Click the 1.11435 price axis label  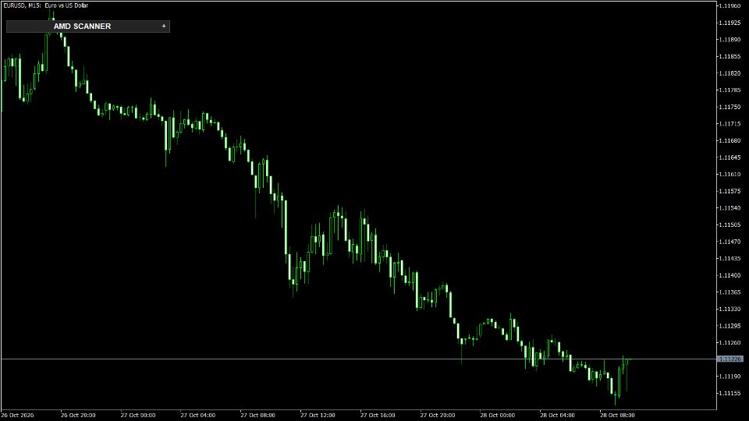click(x=729, y=258)
